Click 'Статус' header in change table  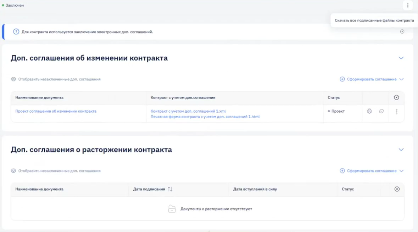pos(334,97)
